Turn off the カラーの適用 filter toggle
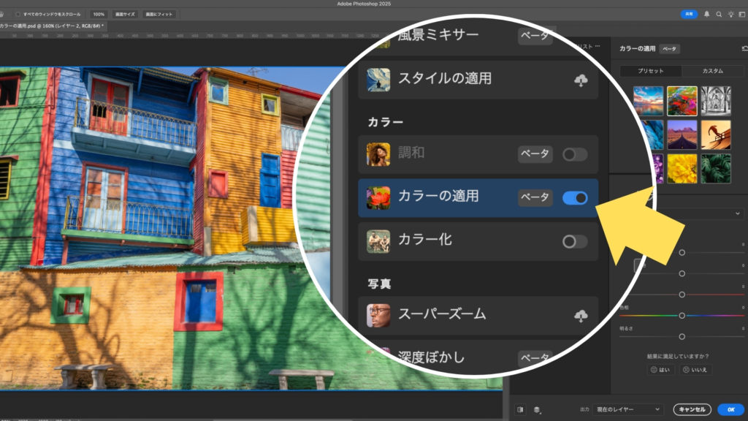This screenshot has width=748, height=421. [575, 198]
